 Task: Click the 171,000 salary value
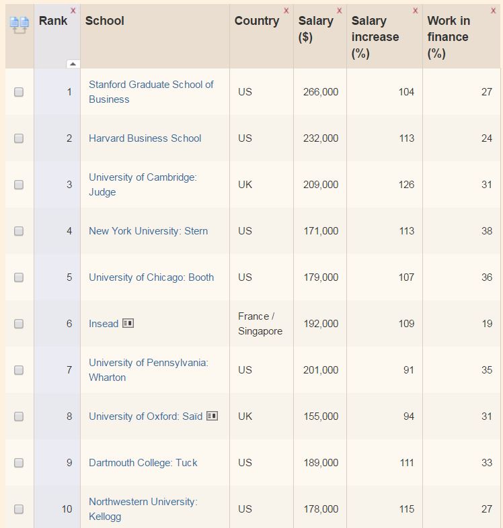coord(321,231)
